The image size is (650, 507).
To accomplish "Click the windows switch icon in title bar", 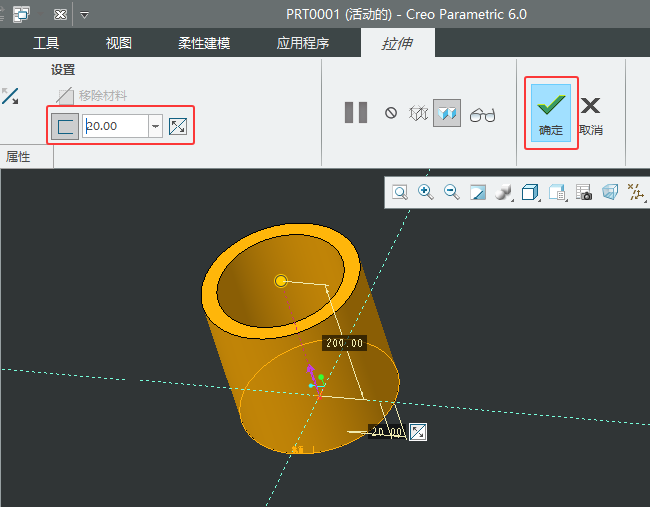I will pyautogui.click(x=22, y=15).
